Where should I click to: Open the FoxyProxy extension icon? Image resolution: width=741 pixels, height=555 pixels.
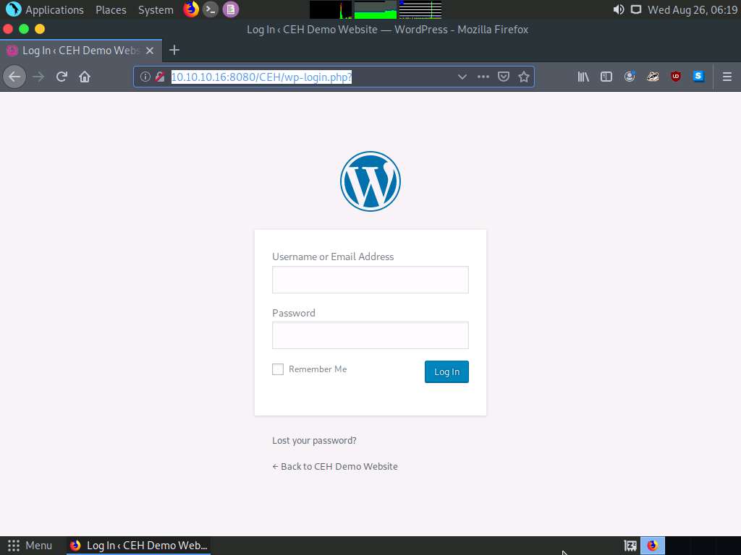[652, 77]
